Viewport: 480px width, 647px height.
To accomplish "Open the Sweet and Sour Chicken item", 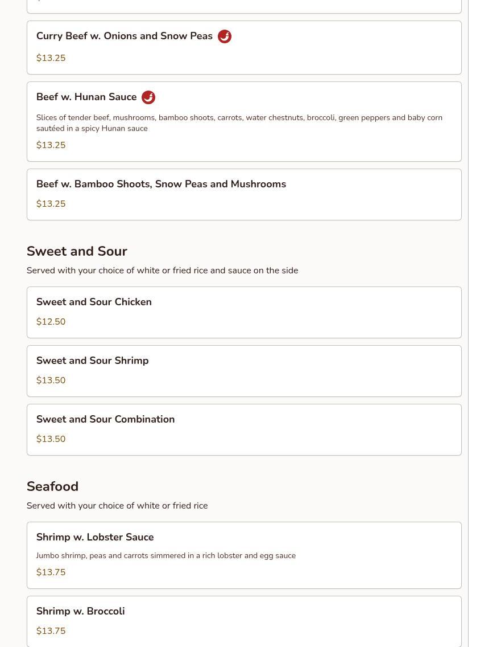I will click(94, 302).
